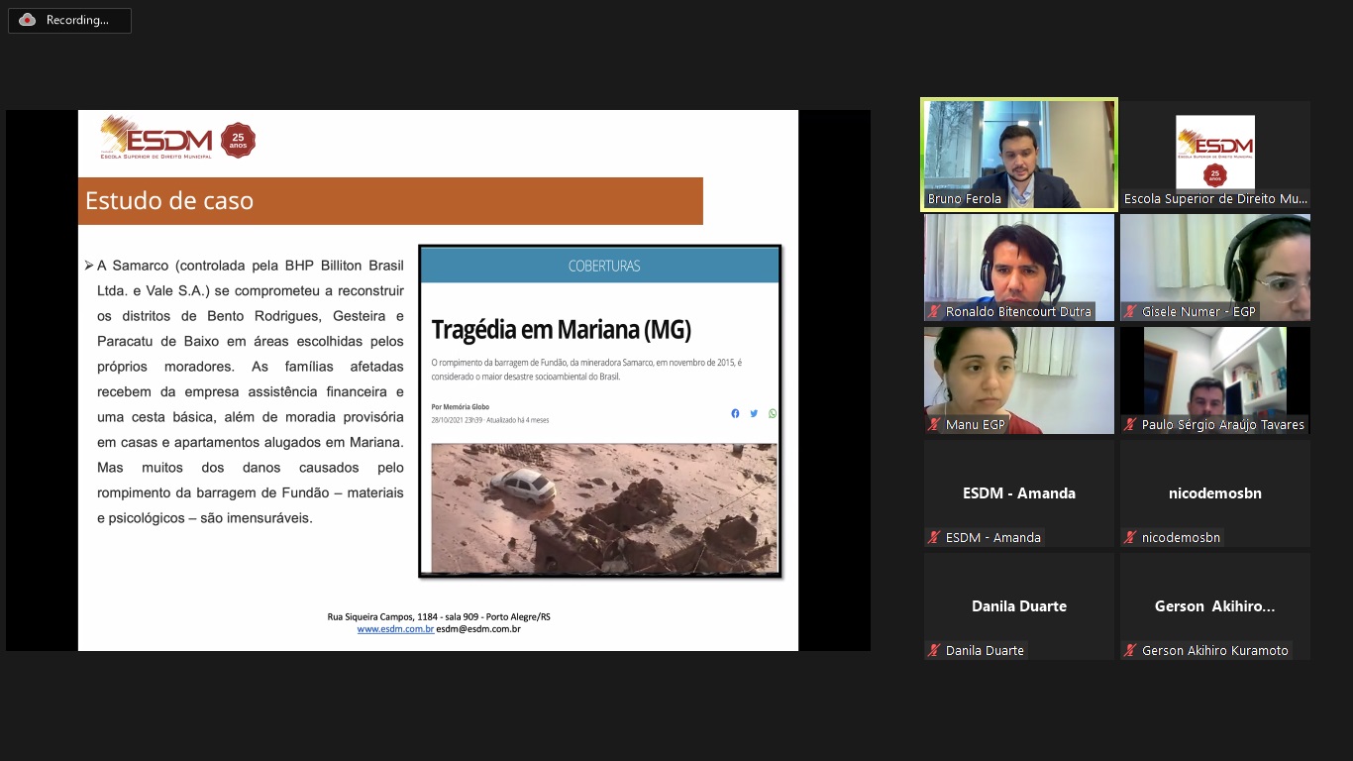Select Escola Superior de Direito Municipal tile
1353x761 pixels.
coord(1215,155)
